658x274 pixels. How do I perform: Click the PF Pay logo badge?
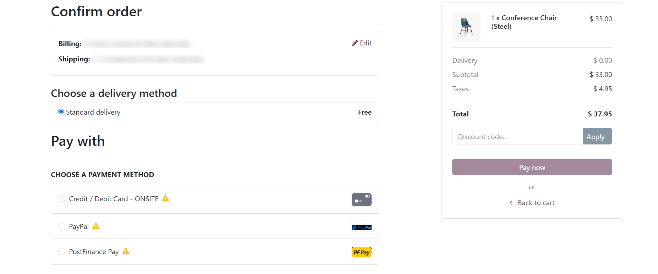coord(361,252)
